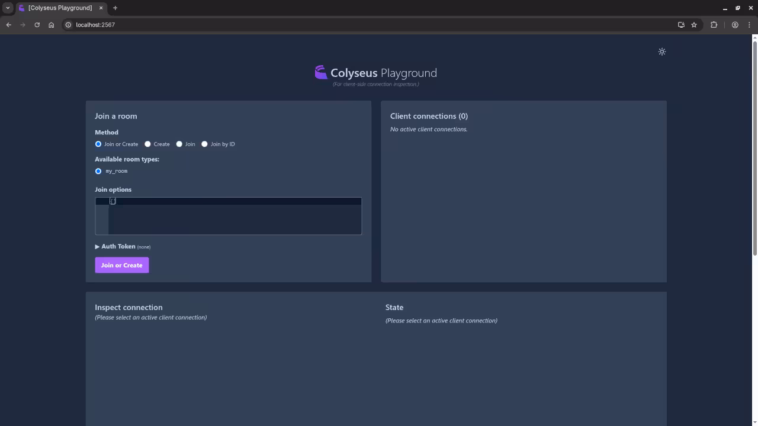
Task: Select the Join by ID method
Action: 204,144
